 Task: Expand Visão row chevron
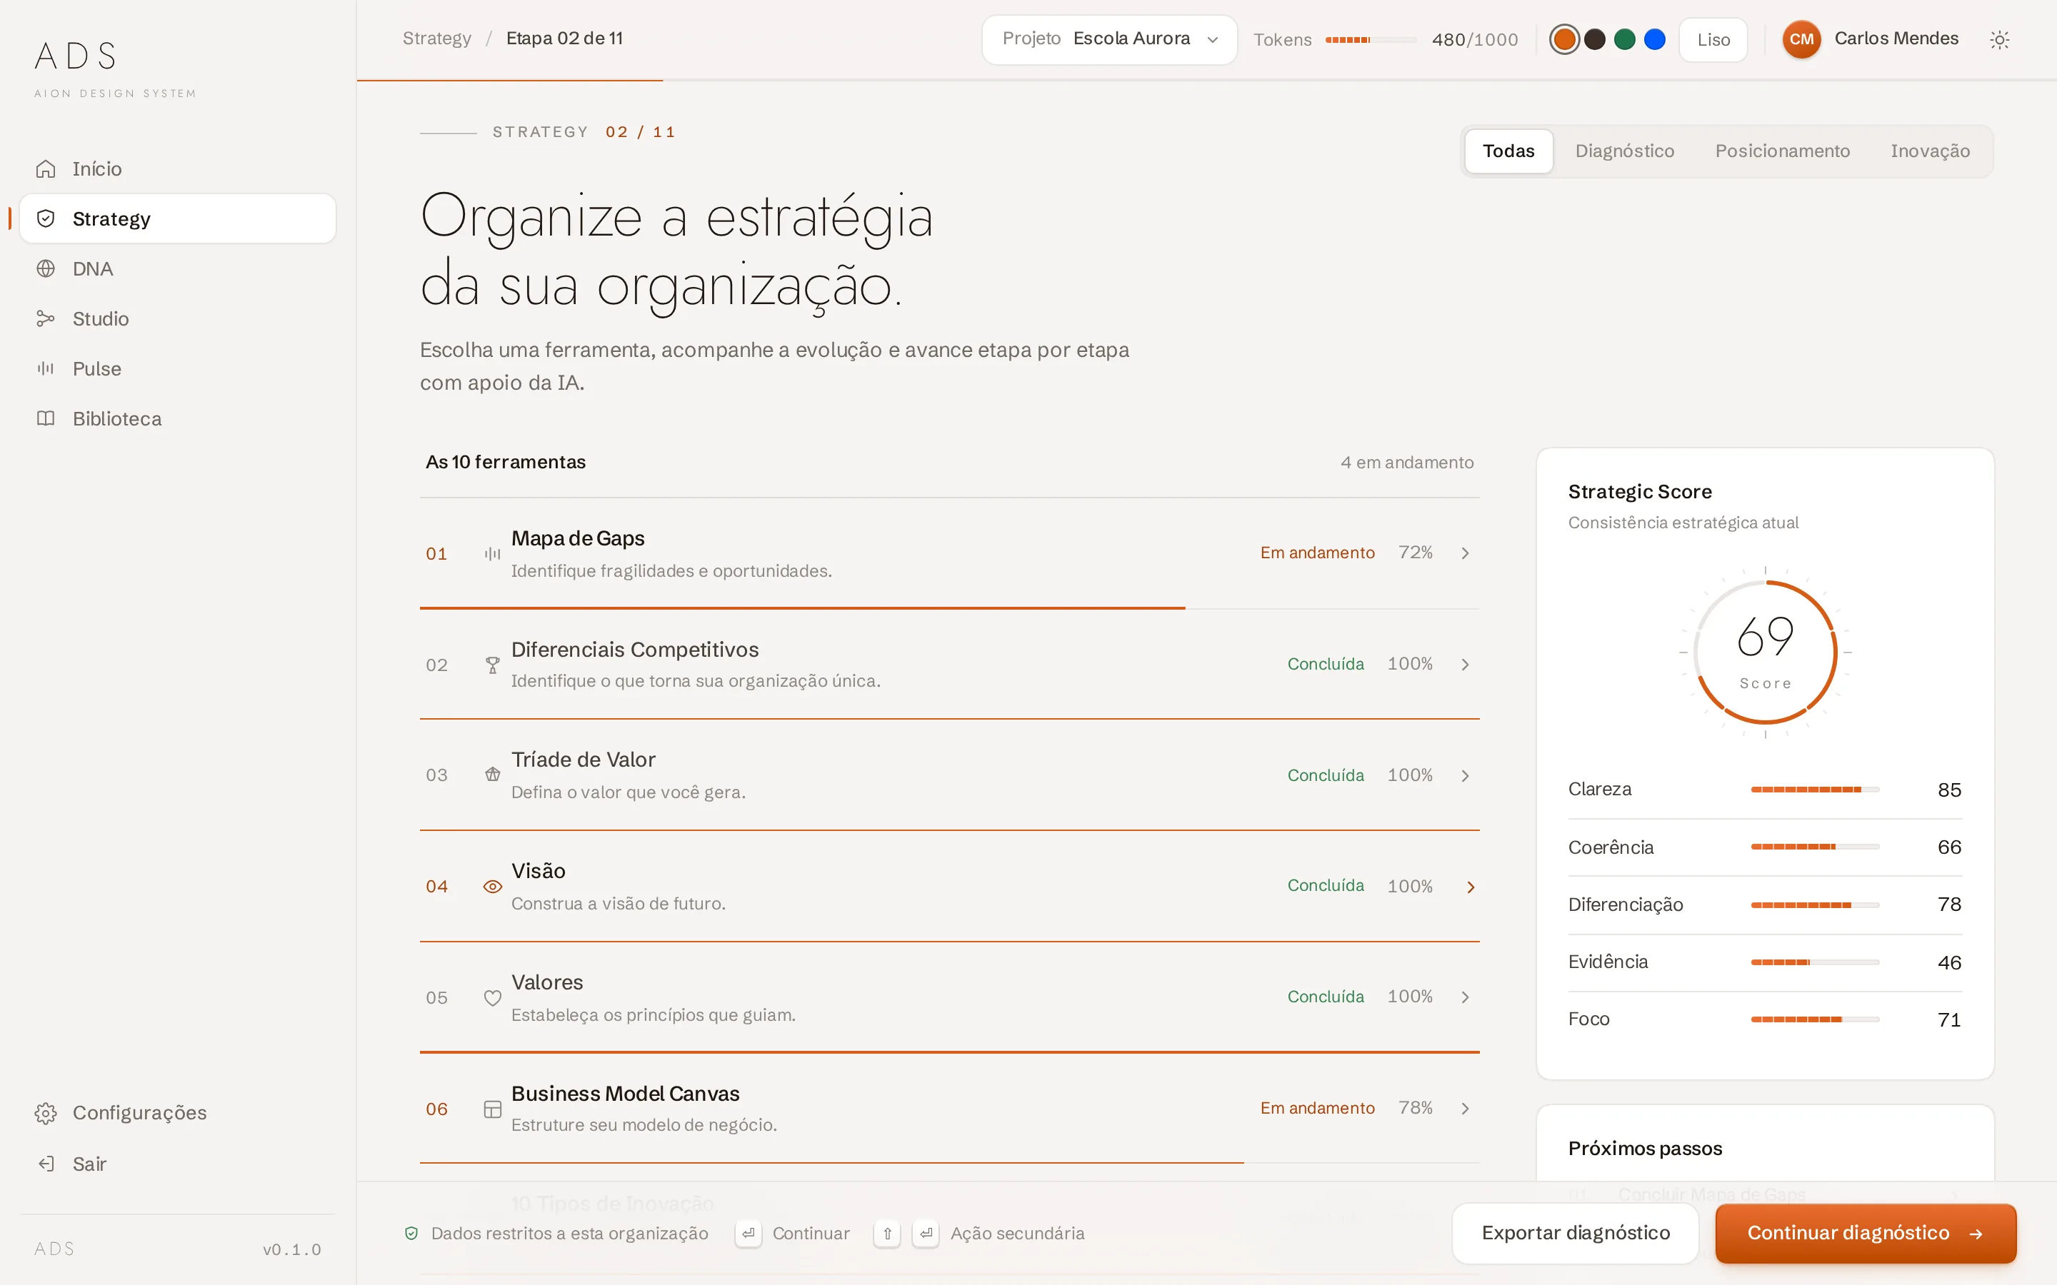tap(1471, 887)
